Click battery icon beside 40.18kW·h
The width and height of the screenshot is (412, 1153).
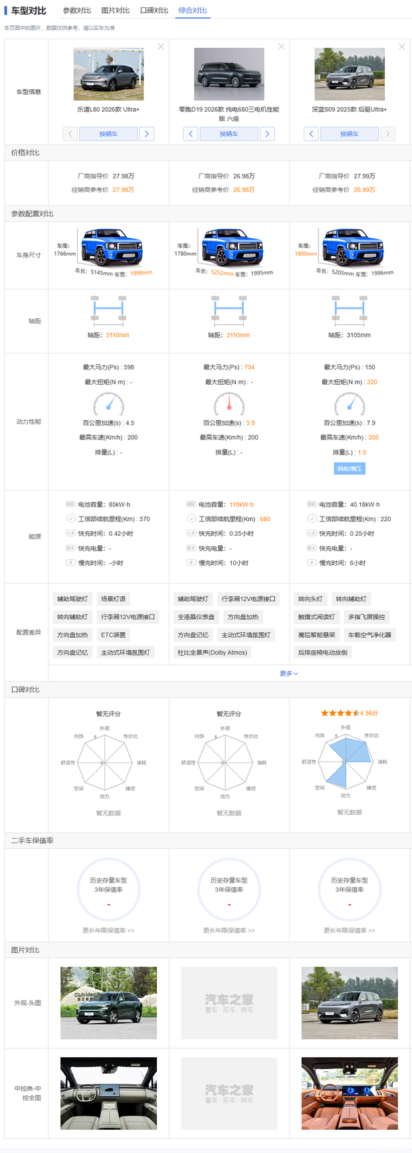pos(312,504)
